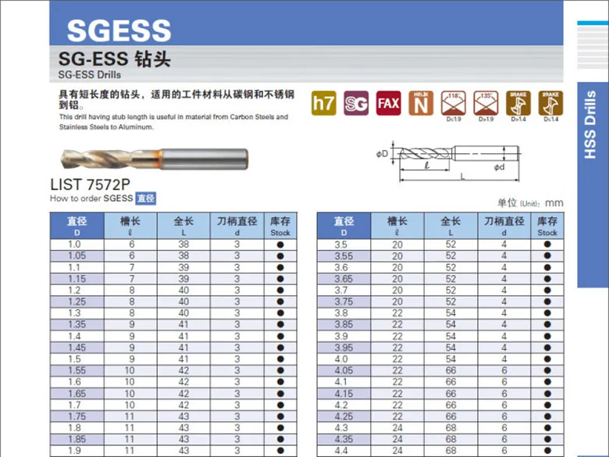Click the overall length 43 in the 1.8 row
Viewport: 609px width, 457px height.
(x=183, y=428)
